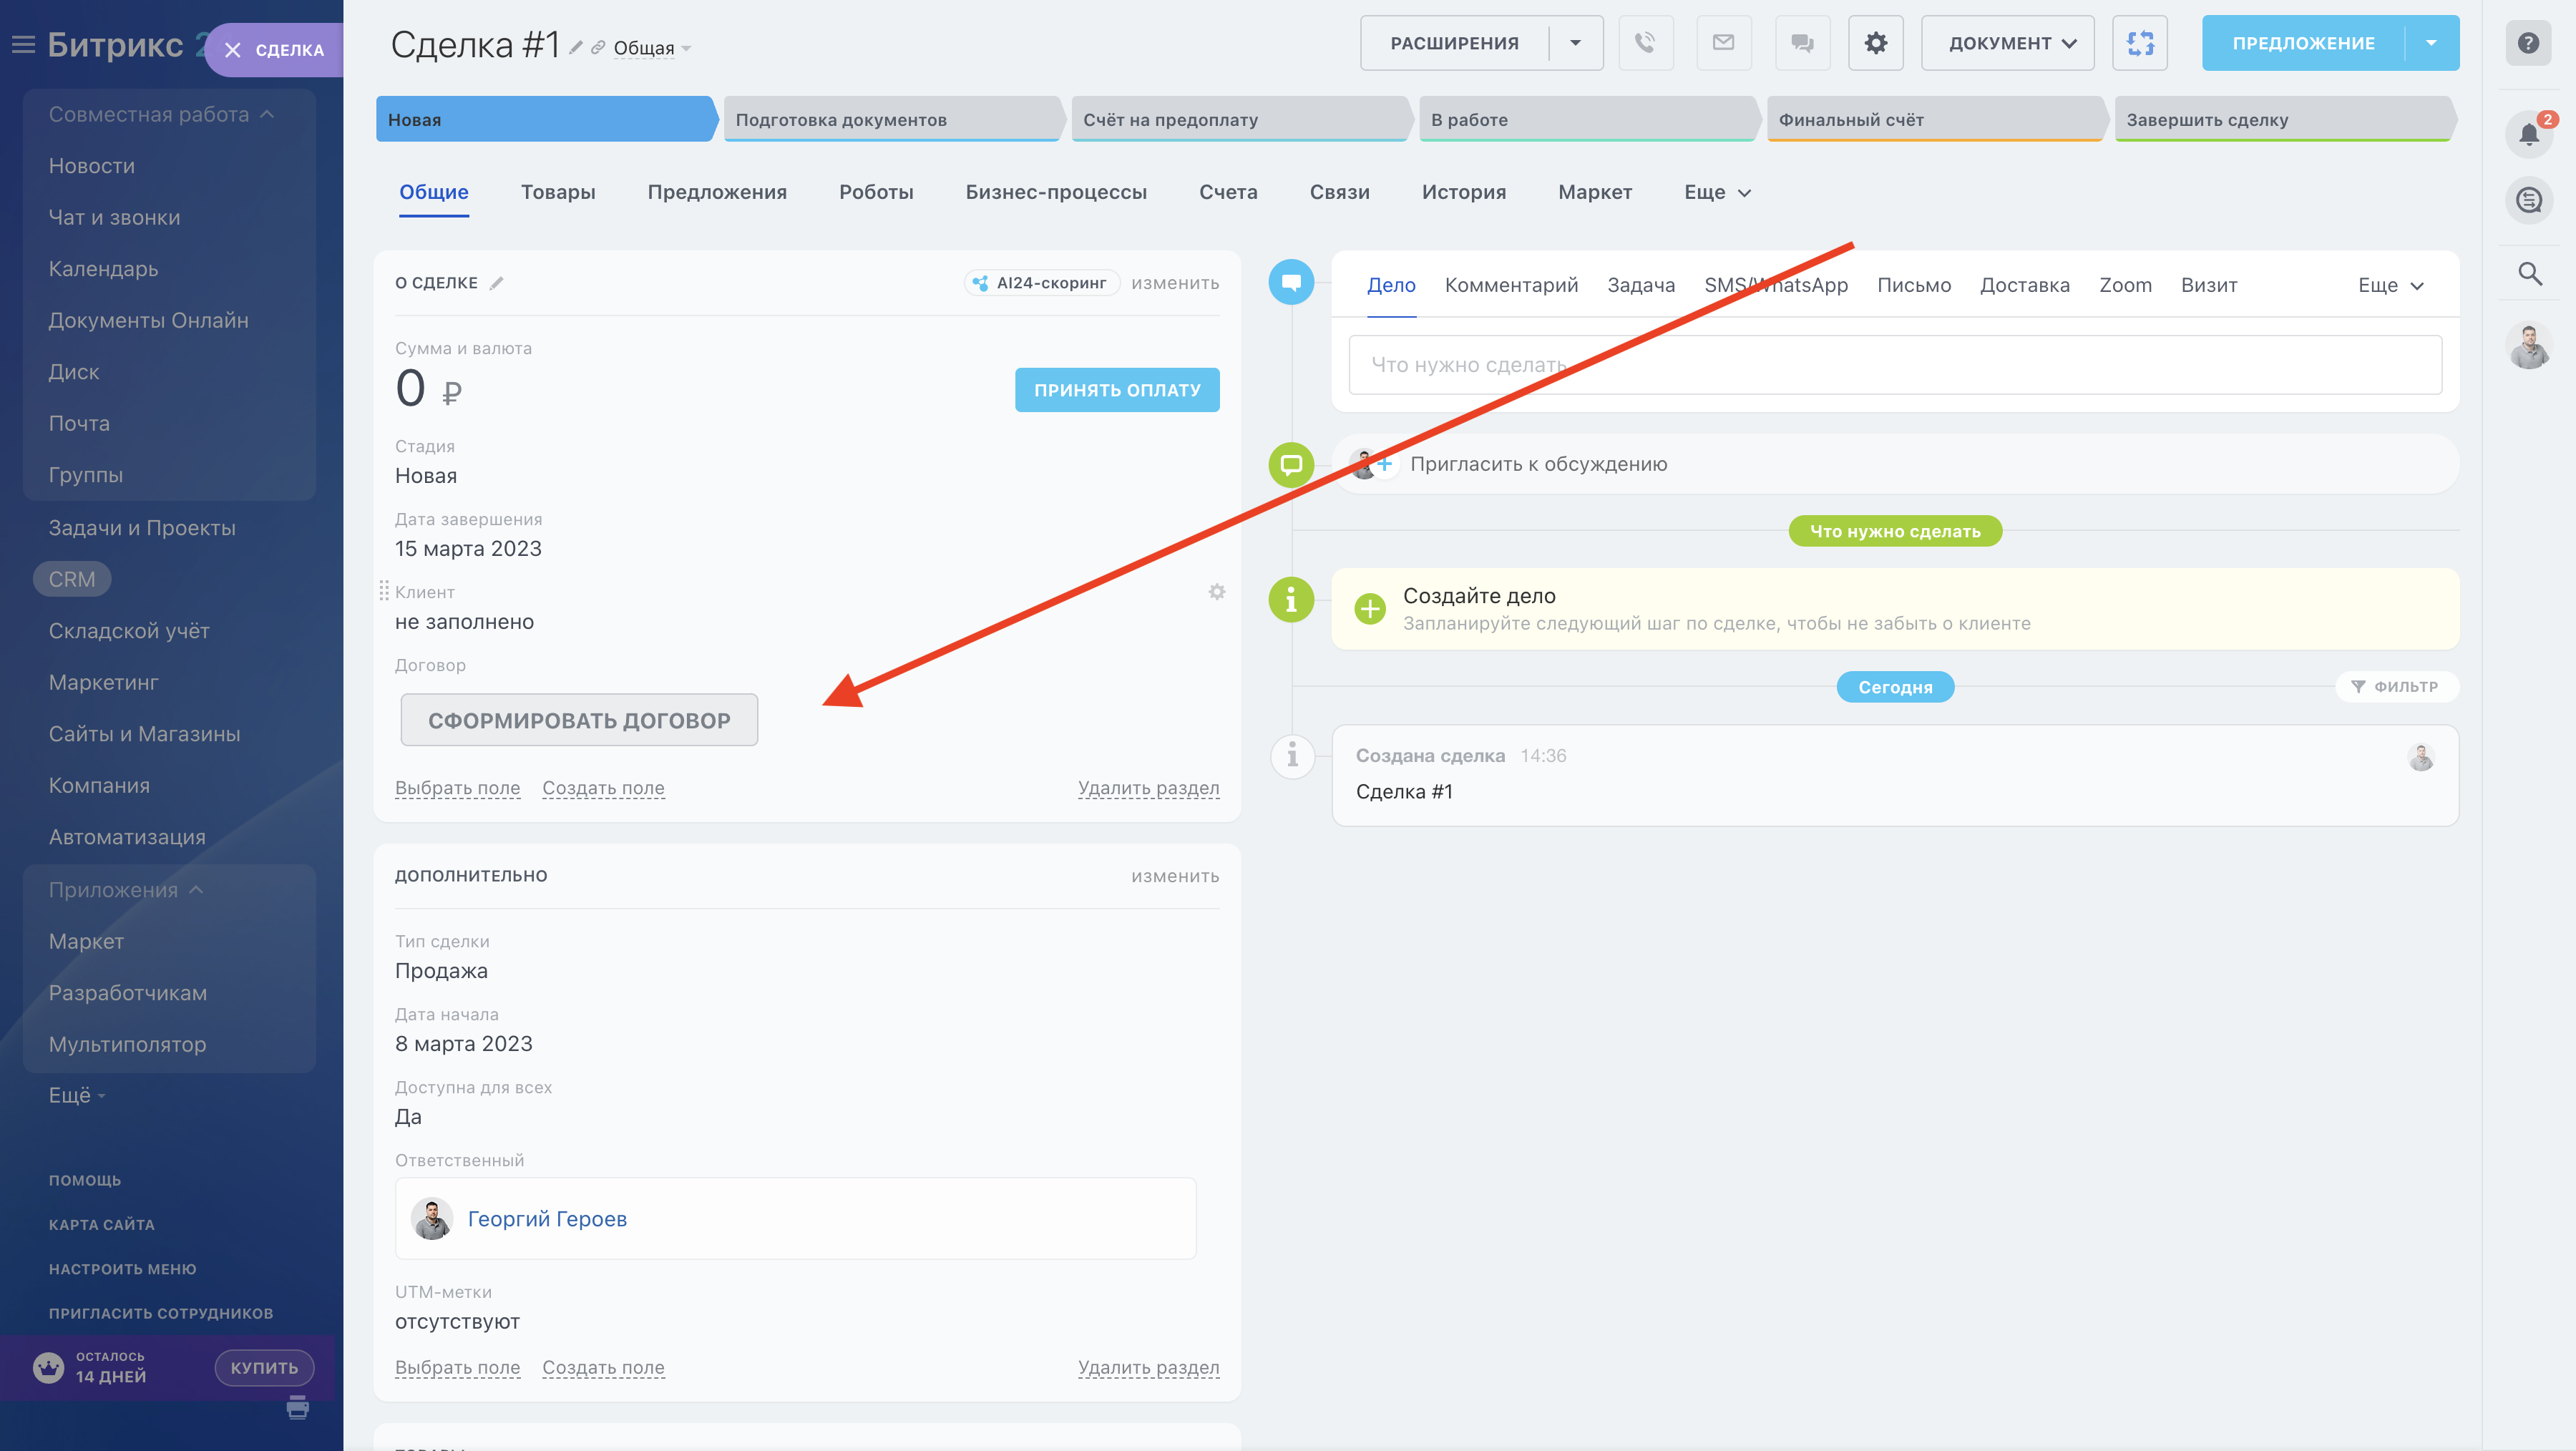Open the chat bubbles icon in header
The width and height of the screenshot is (2576, 1451).
[x=1802, y=43]
